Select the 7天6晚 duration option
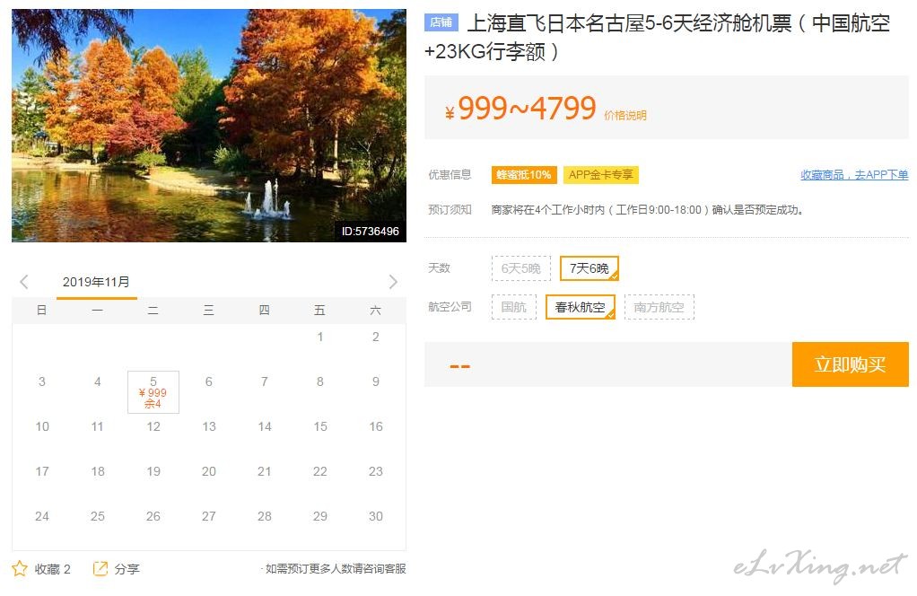The image size is (917, 596). tap(589, 268)
